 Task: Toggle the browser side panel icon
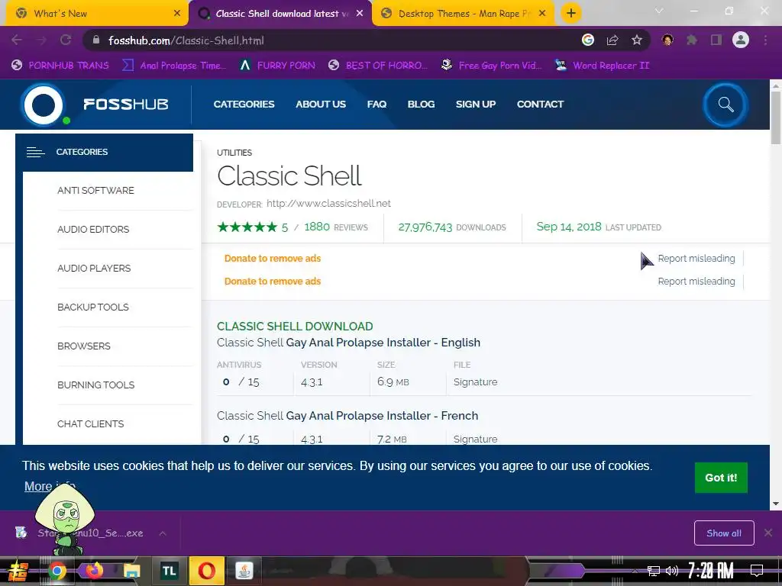(716, 40)
